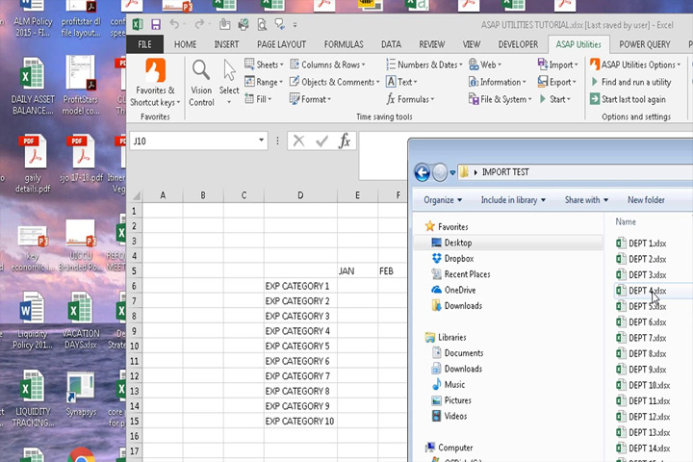Click the print preview magnifier icon
The width and height of the screenshot is (693, 462).
(x=262, y=24)
